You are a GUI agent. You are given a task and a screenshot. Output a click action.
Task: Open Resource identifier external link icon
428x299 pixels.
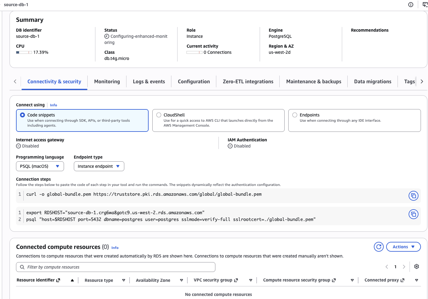[58, 280]
